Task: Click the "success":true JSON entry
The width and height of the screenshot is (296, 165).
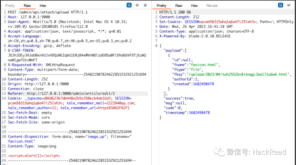Action: [179, 99]
